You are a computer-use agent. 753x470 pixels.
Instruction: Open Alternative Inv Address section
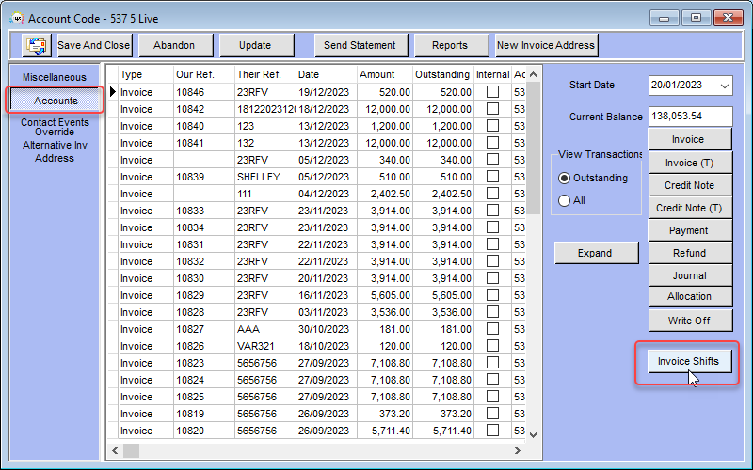[x=55, y=151]
